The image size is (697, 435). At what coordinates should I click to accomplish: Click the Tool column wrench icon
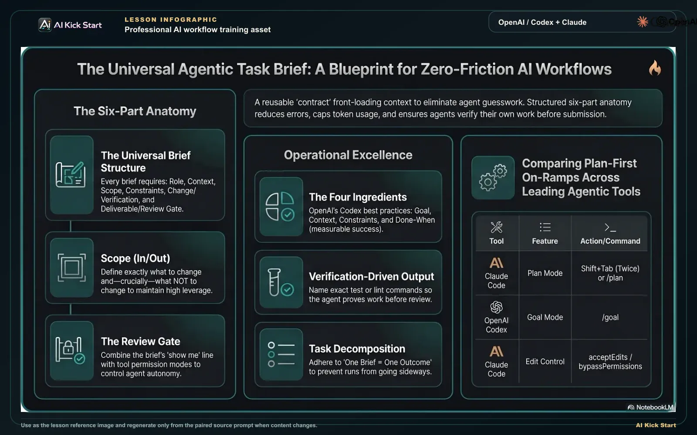point(496,227)
